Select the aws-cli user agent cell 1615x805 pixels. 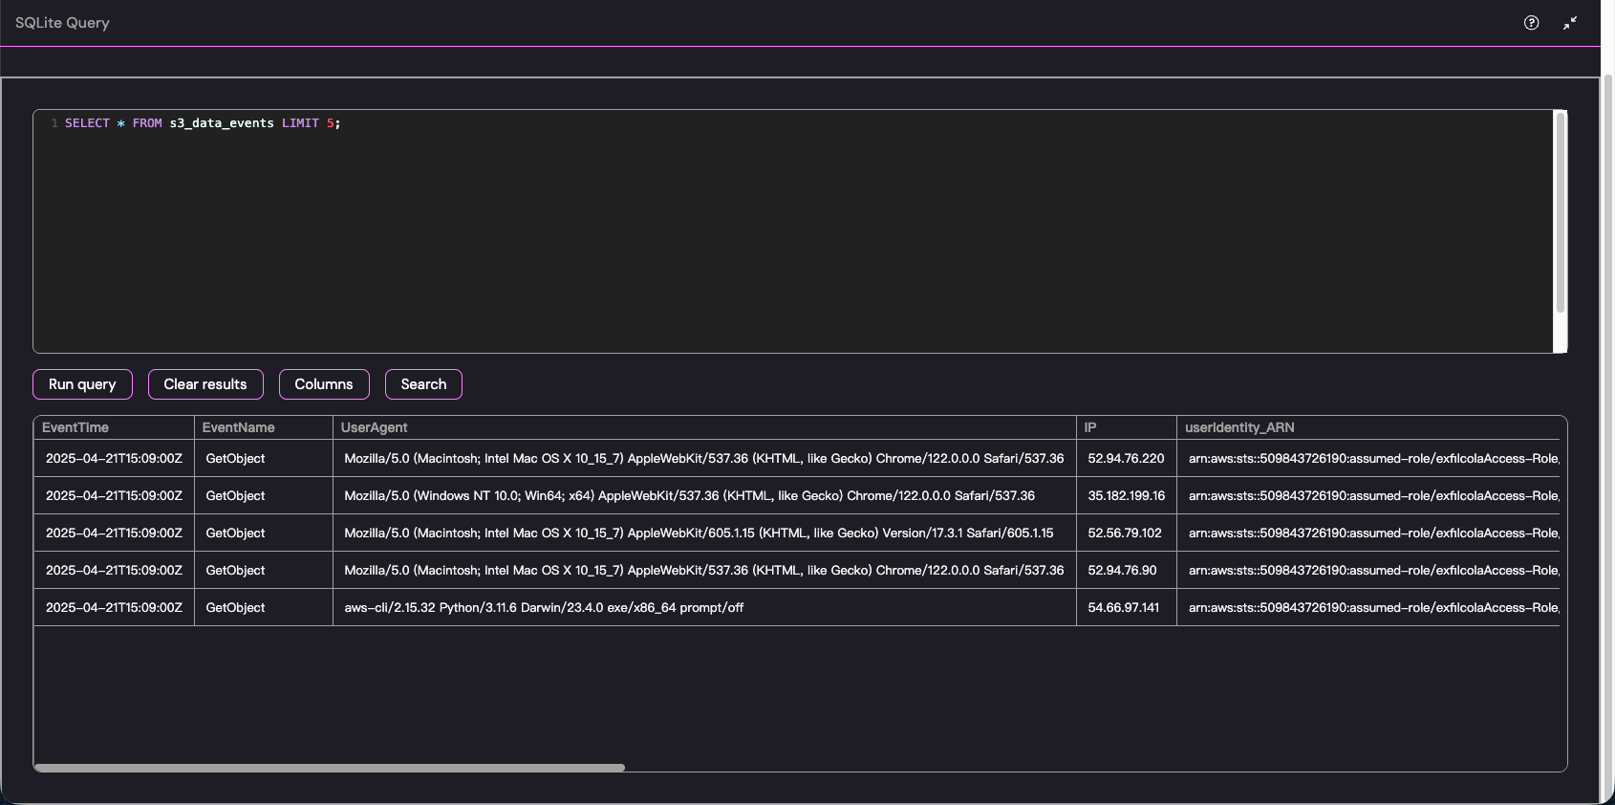point(544,608)
